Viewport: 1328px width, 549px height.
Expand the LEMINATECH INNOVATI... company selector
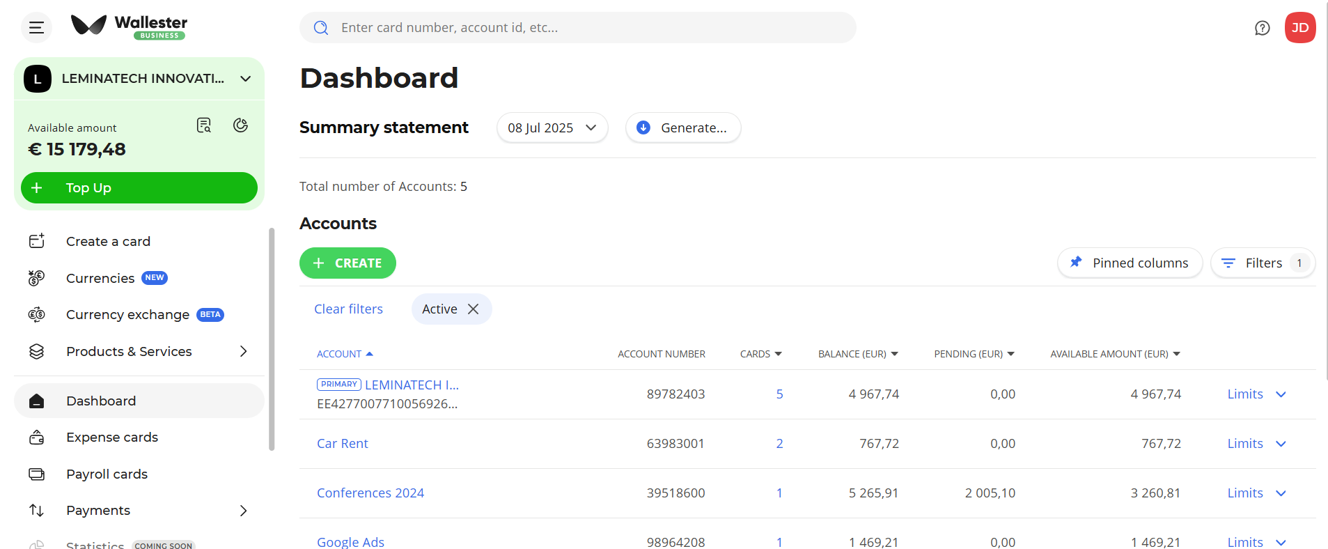245,79
